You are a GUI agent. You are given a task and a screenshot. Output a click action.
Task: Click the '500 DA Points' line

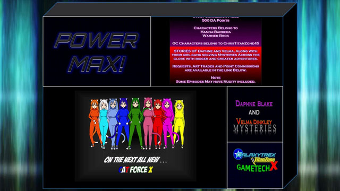coord(216,20)
